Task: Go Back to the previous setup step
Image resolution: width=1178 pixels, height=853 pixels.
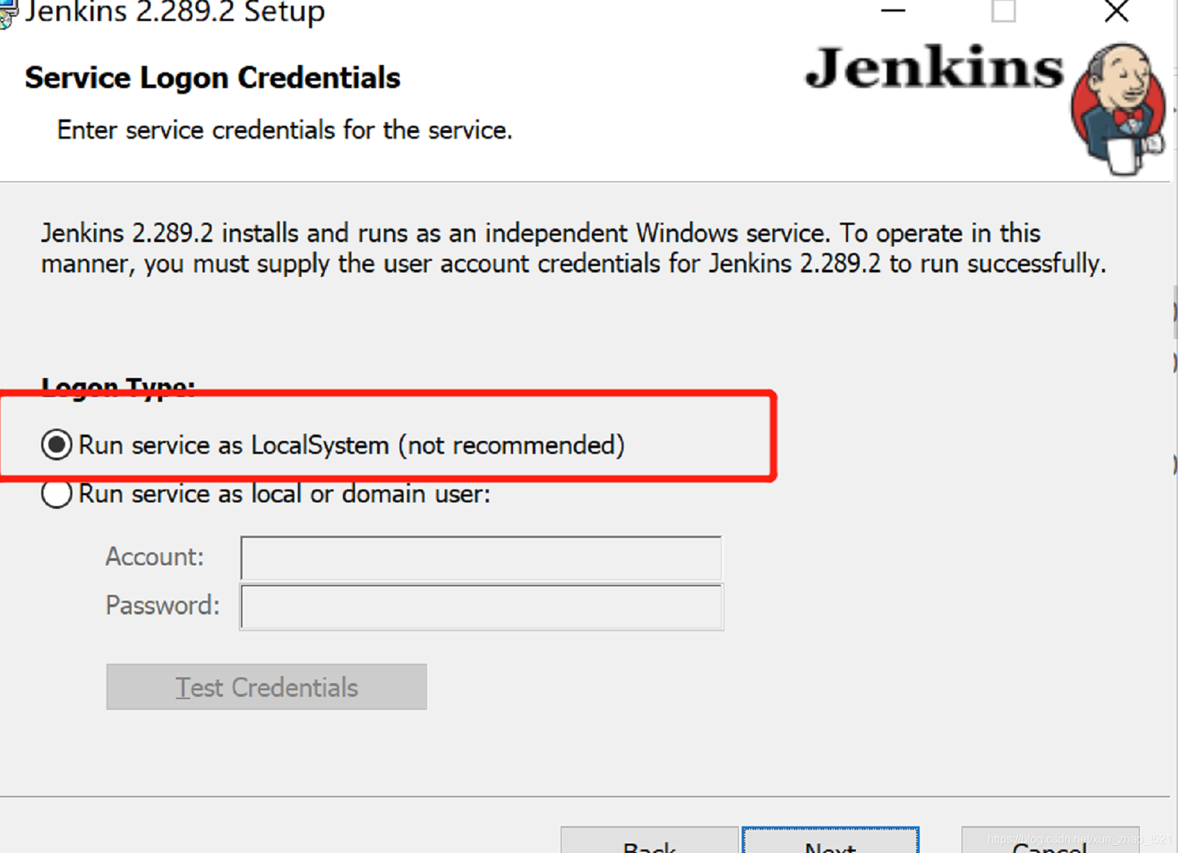Action: pyautogui.click(x=649, y=841)
